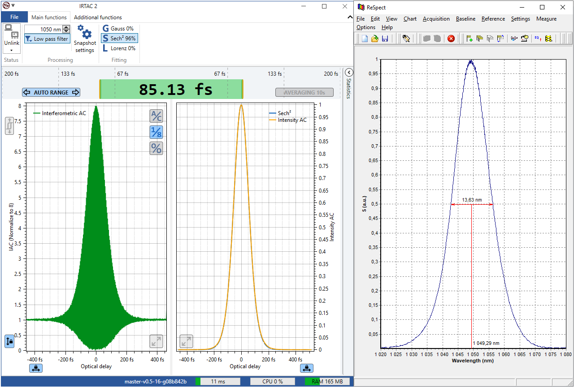574x387 pixels.
Task: Click the percent button on IAC chart
Action: coord(156,148)
